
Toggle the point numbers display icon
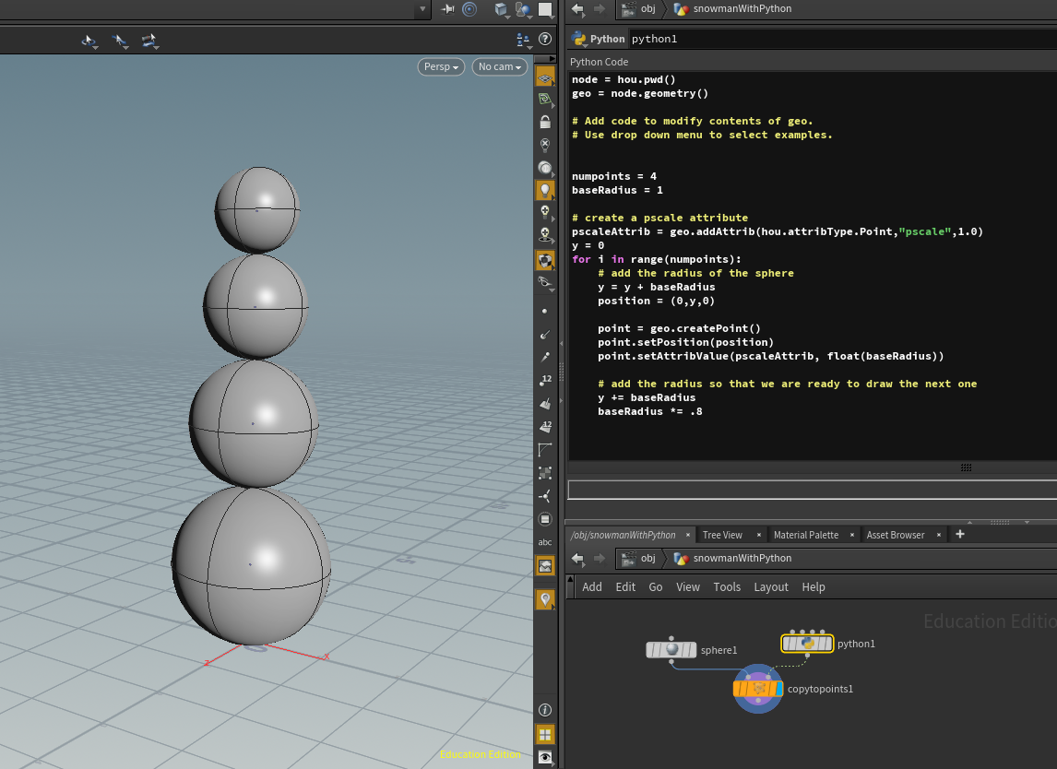545,380
